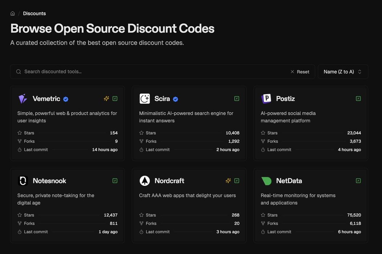Reset the search filter
382x254 pixels.
[300, 72]
